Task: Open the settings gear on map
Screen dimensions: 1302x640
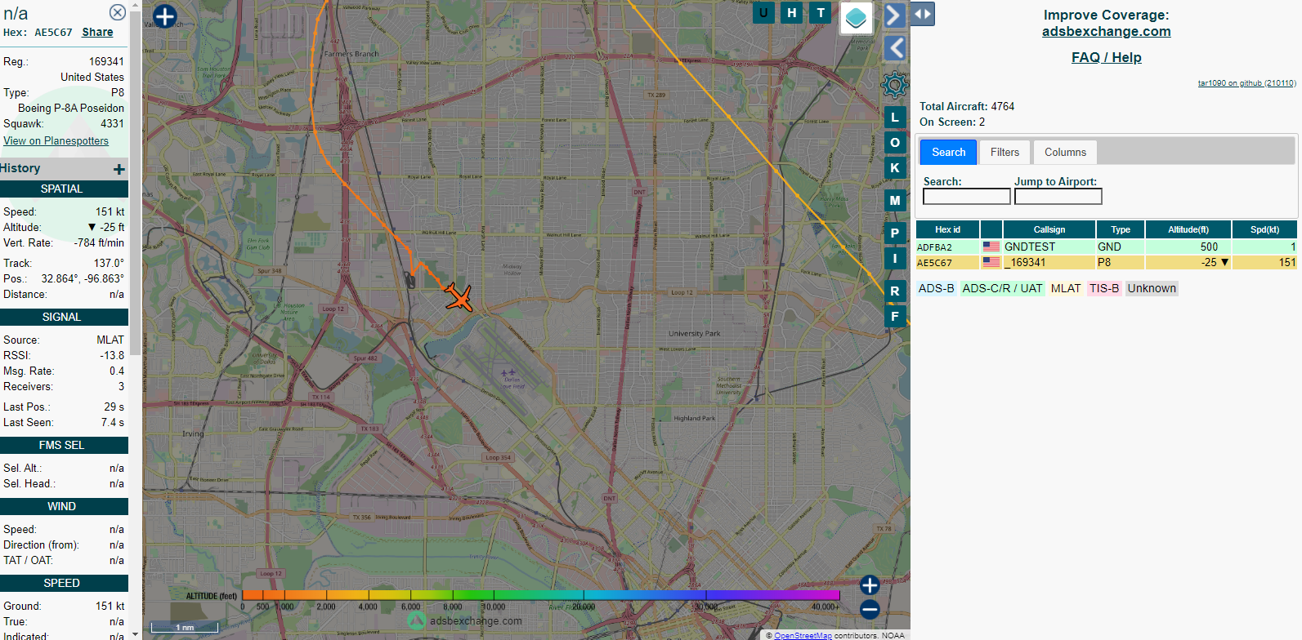Action: coord(895,84)
